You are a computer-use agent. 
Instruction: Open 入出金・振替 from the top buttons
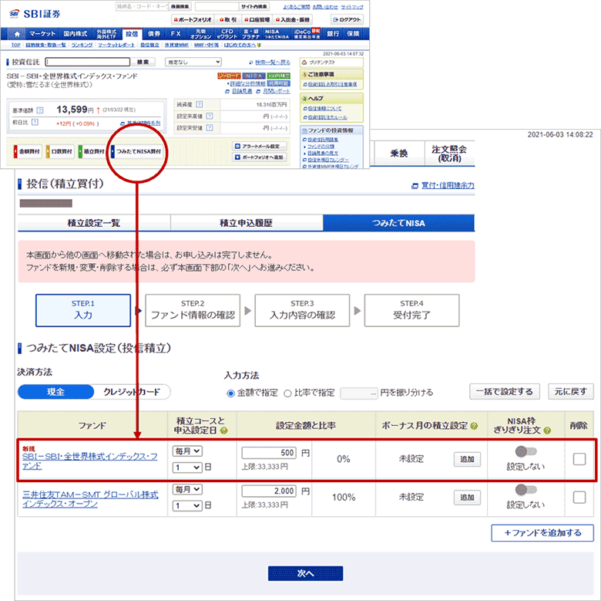pos(293,19)
